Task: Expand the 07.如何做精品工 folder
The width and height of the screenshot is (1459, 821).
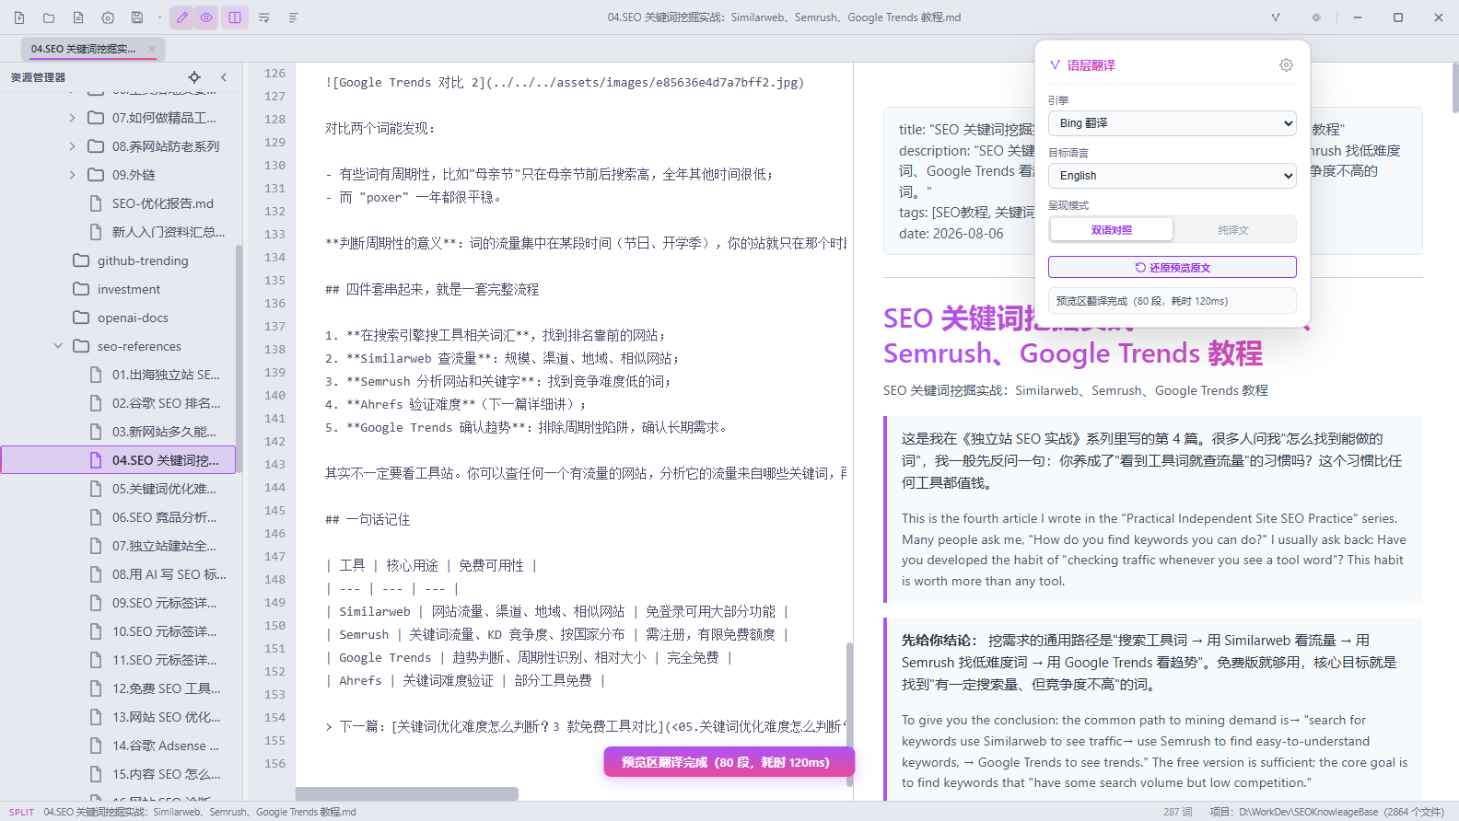Action: [x=72, y=118]
